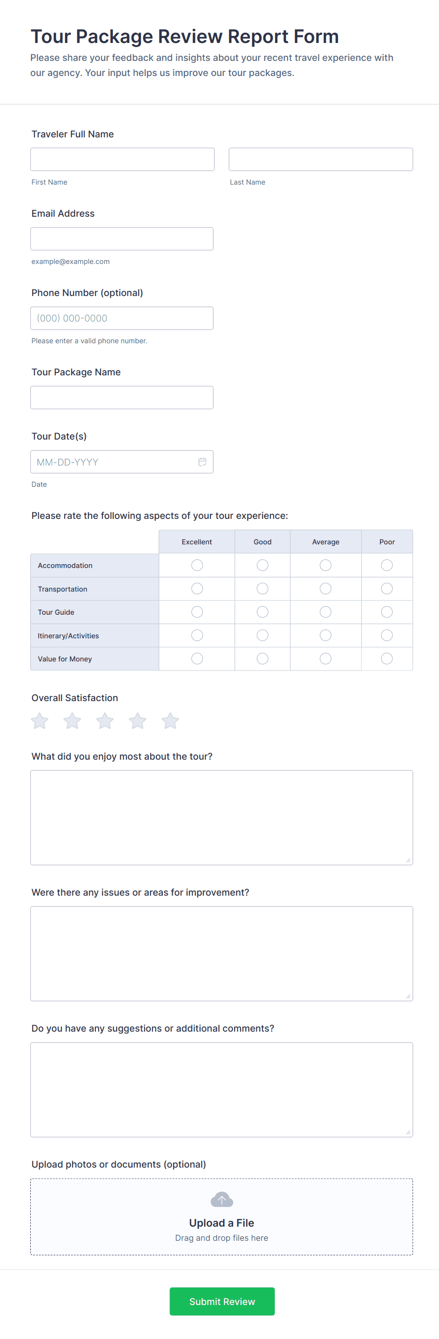439x1339 pixels.
Task: Select Average for Tour Guide
Action: 325,612
